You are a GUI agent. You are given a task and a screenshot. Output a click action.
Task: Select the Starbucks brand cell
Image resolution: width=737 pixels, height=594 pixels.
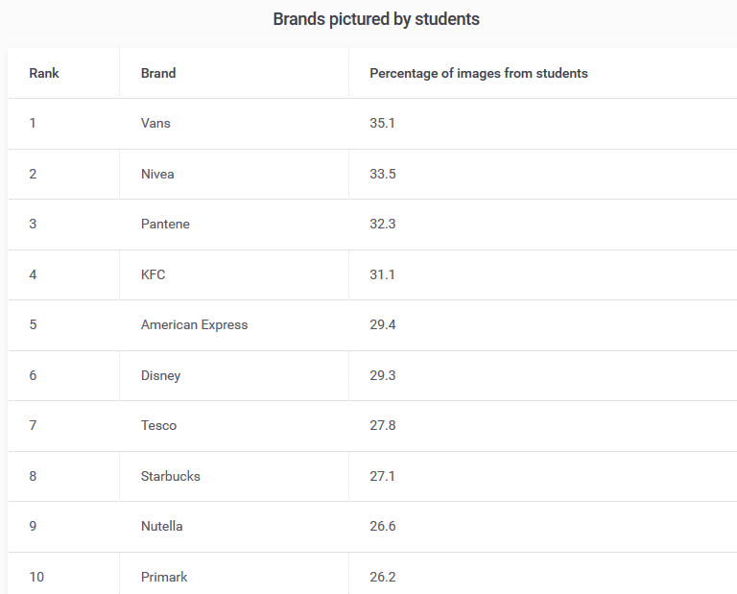pos(170,476)
